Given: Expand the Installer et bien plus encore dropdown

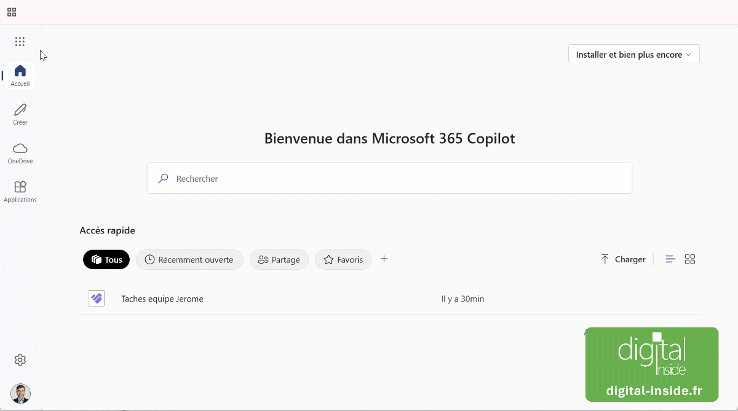Looking at the screenshot, I should click(633, 54).
